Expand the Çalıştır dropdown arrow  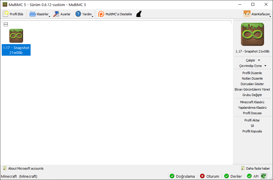[x=259, y=60]
